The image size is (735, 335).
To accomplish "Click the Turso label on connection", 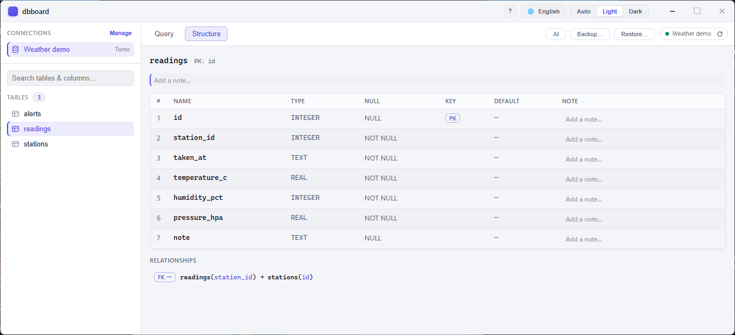I will (122, 49).
